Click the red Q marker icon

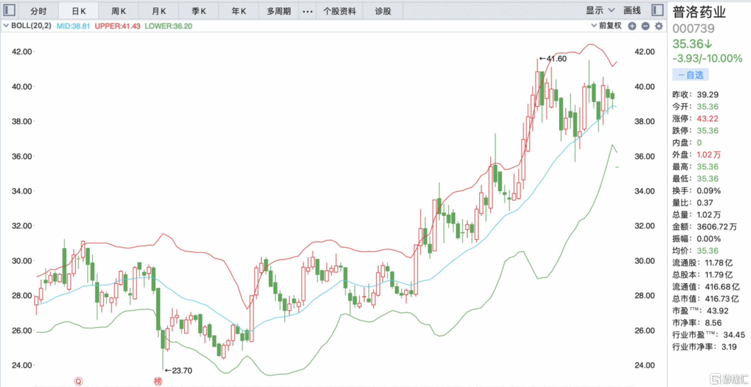78,381
